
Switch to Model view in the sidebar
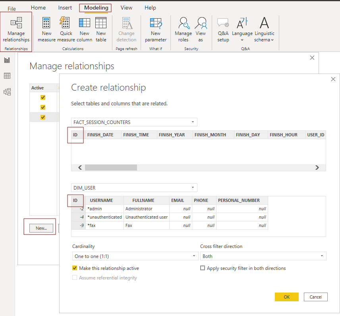click(x=7, y=92)
